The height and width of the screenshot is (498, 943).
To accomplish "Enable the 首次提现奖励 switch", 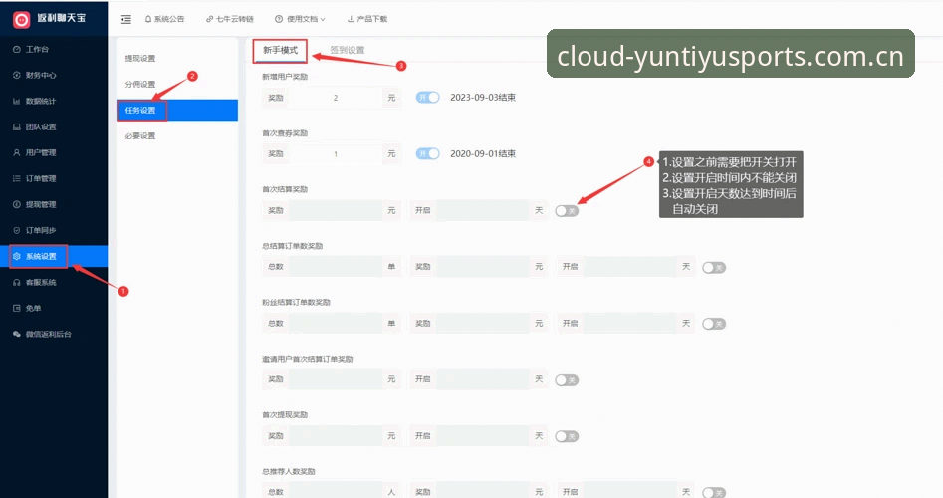I will pyautogui.click(x=567, y=436).
